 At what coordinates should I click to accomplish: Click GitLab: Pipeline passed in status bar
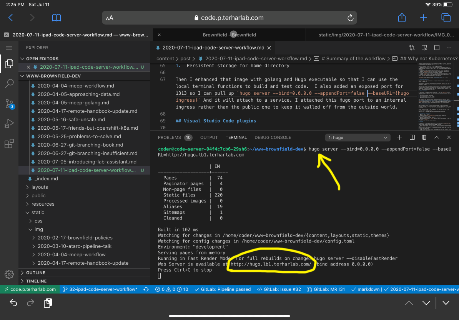(x=223, y=289)
